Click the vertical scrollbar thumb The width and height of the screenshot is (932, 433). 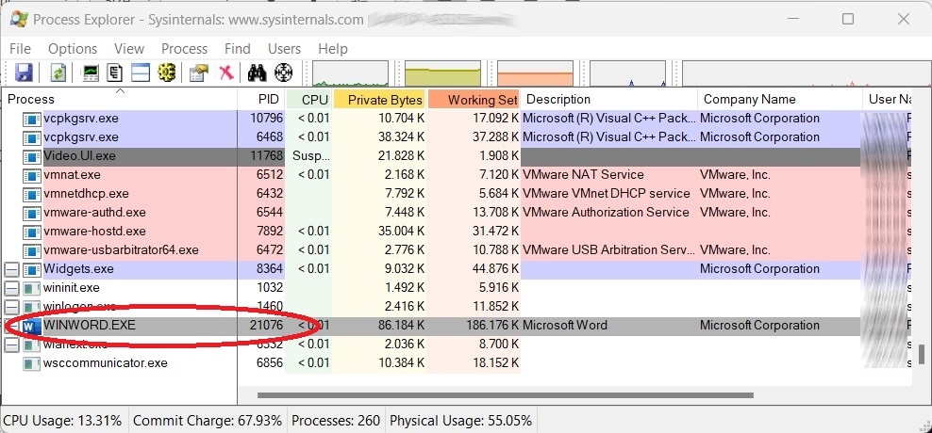(922, 354)
